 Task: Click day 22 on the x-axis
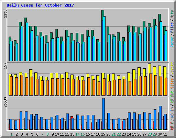pyautogui.click(x=119, y=134)
